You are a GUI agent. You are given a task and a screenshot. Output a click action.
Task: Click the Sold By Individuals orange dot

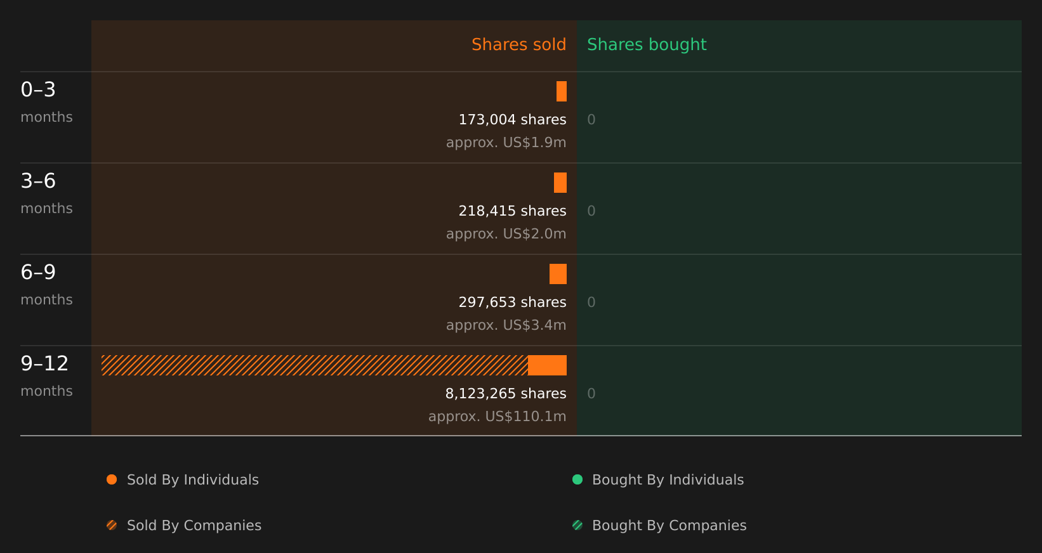[x=112, y=479]
